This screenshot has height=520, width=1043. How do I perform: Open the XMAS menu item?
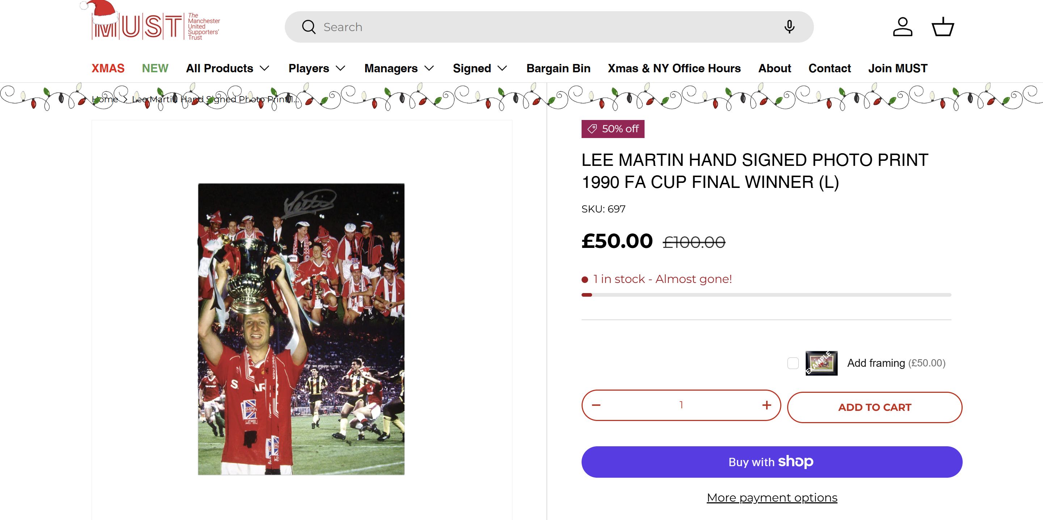[108, 68]
